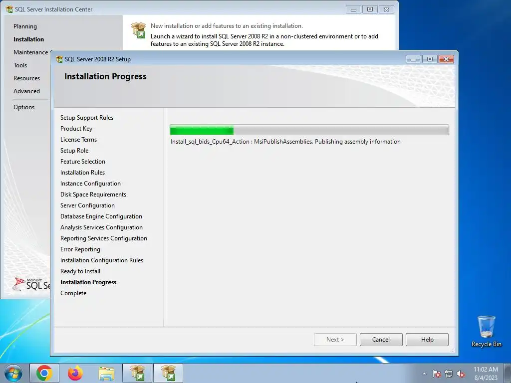This screenshot has height=383, width=511.
Task: Open Help in setup wizard
Action: point(427,339)
